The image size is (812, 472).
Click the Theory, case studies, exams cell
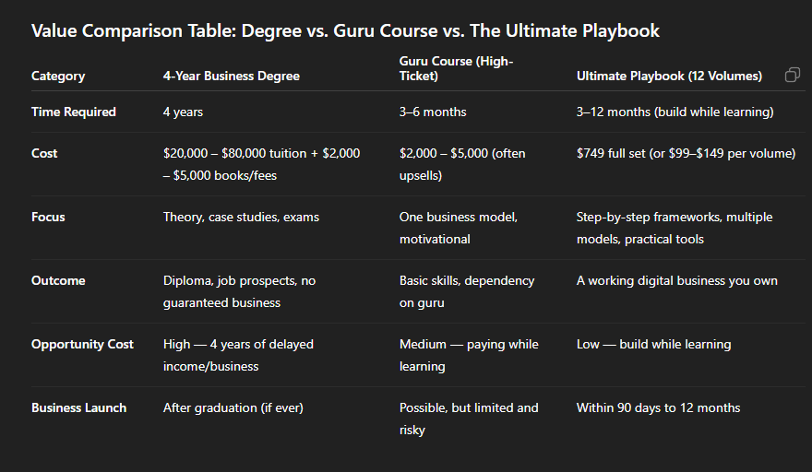[241, 218]
